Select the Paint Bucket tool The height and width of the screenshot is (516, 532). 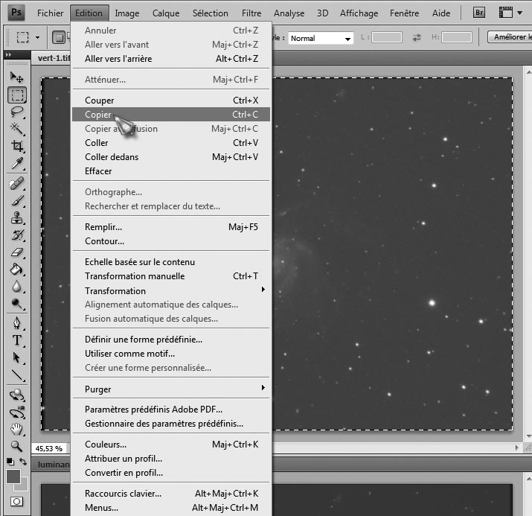coord(16,270)
